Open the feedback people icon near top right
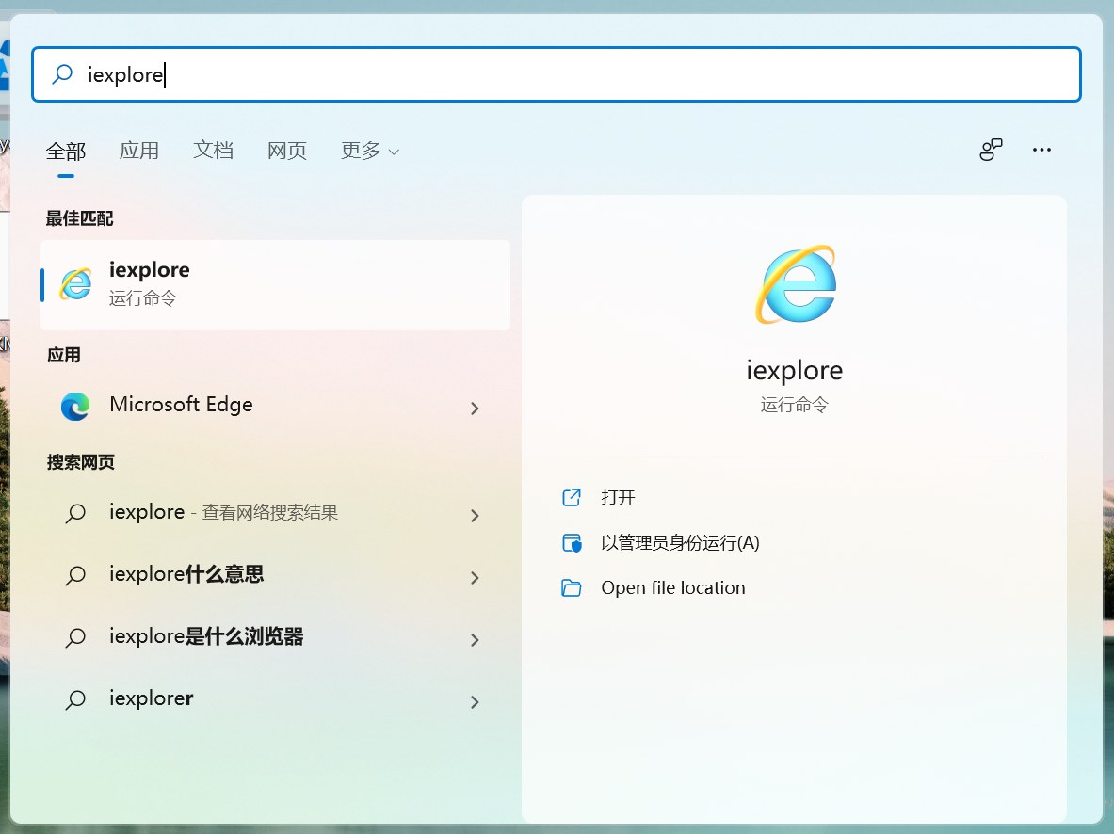The width and height of the screenshot is (1114, 834). click(x=991, y=150)
